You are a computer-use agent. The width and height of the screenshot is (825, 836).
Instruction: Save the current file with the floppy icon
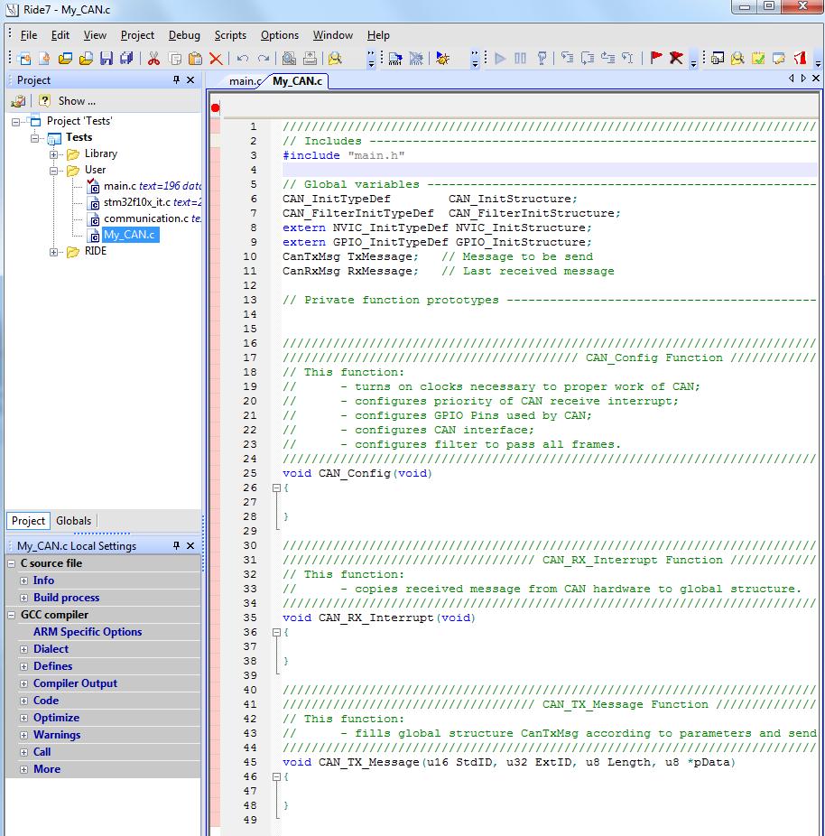tap(107, 58)
